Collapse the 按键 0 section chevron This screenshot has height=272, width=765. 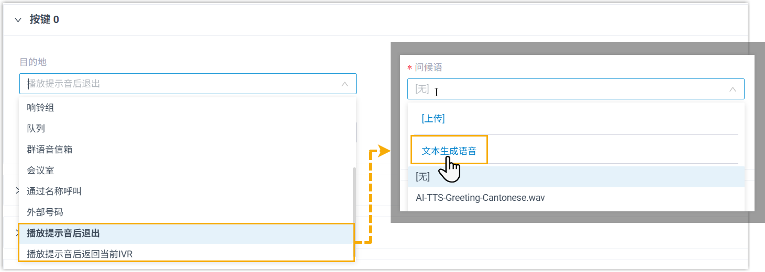coord(18,20)
